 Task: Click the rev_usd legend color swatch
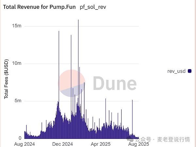(189, 71)
